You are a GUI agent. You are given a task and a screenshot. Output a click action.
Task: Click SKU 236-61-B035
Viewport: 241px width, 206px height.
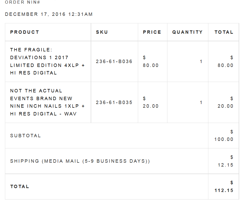pyautogui.click(x=114, y=102)
